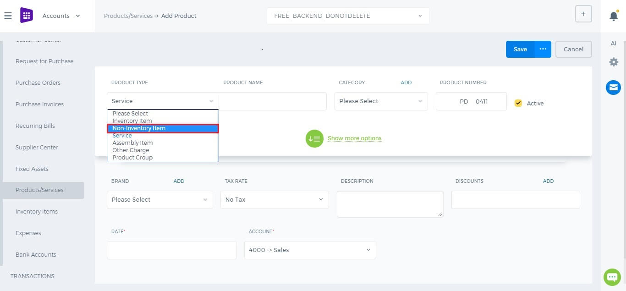Open the settings gear icon
This screenshot has height=291, width=626.
click(x=614, y=62)
